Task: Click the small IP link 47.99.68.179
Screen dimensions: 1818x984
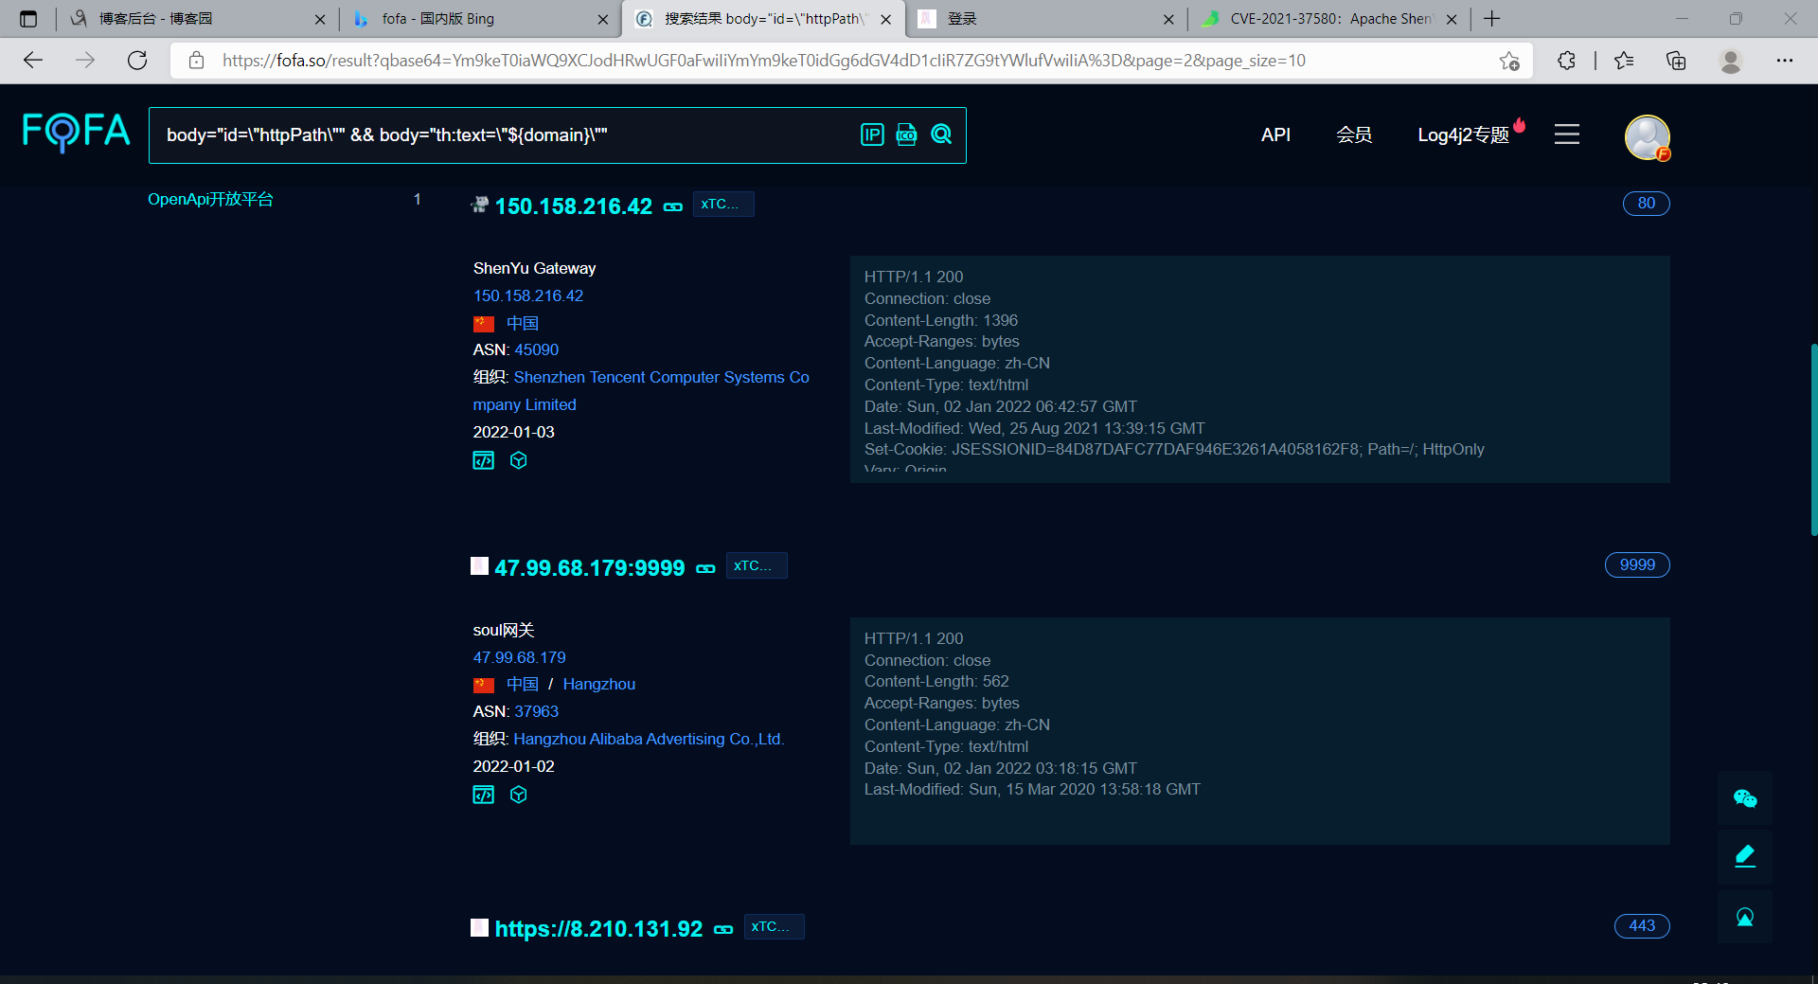Action: click(520, 657)
